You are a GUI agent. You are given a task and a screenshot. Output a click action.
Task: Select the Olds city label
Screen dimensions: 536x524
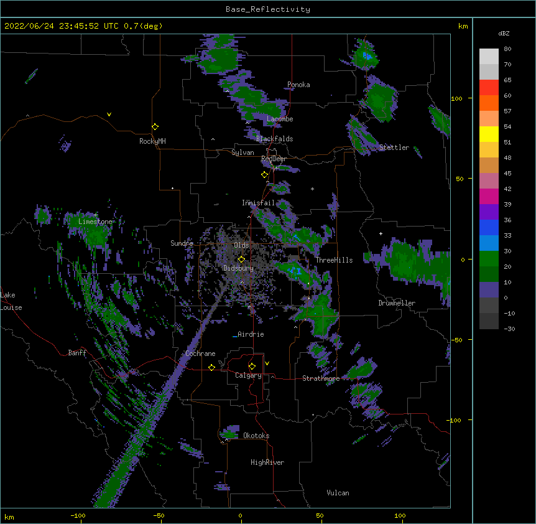(x=241, y=245)
